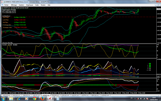Switch to GBPJPY,H1 chart tab
Image resolution: width=161 pixels, height=101 pixels.
(36, 95)
